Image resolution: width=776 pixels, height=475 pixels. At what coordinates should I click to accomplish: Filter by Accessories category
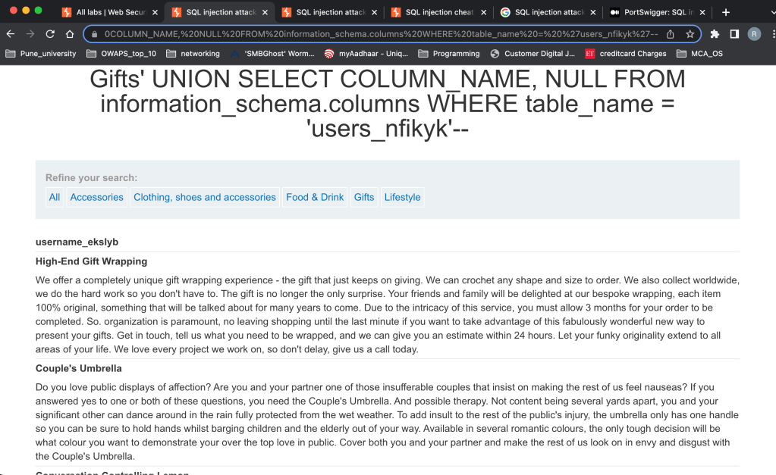coord(96,197)
